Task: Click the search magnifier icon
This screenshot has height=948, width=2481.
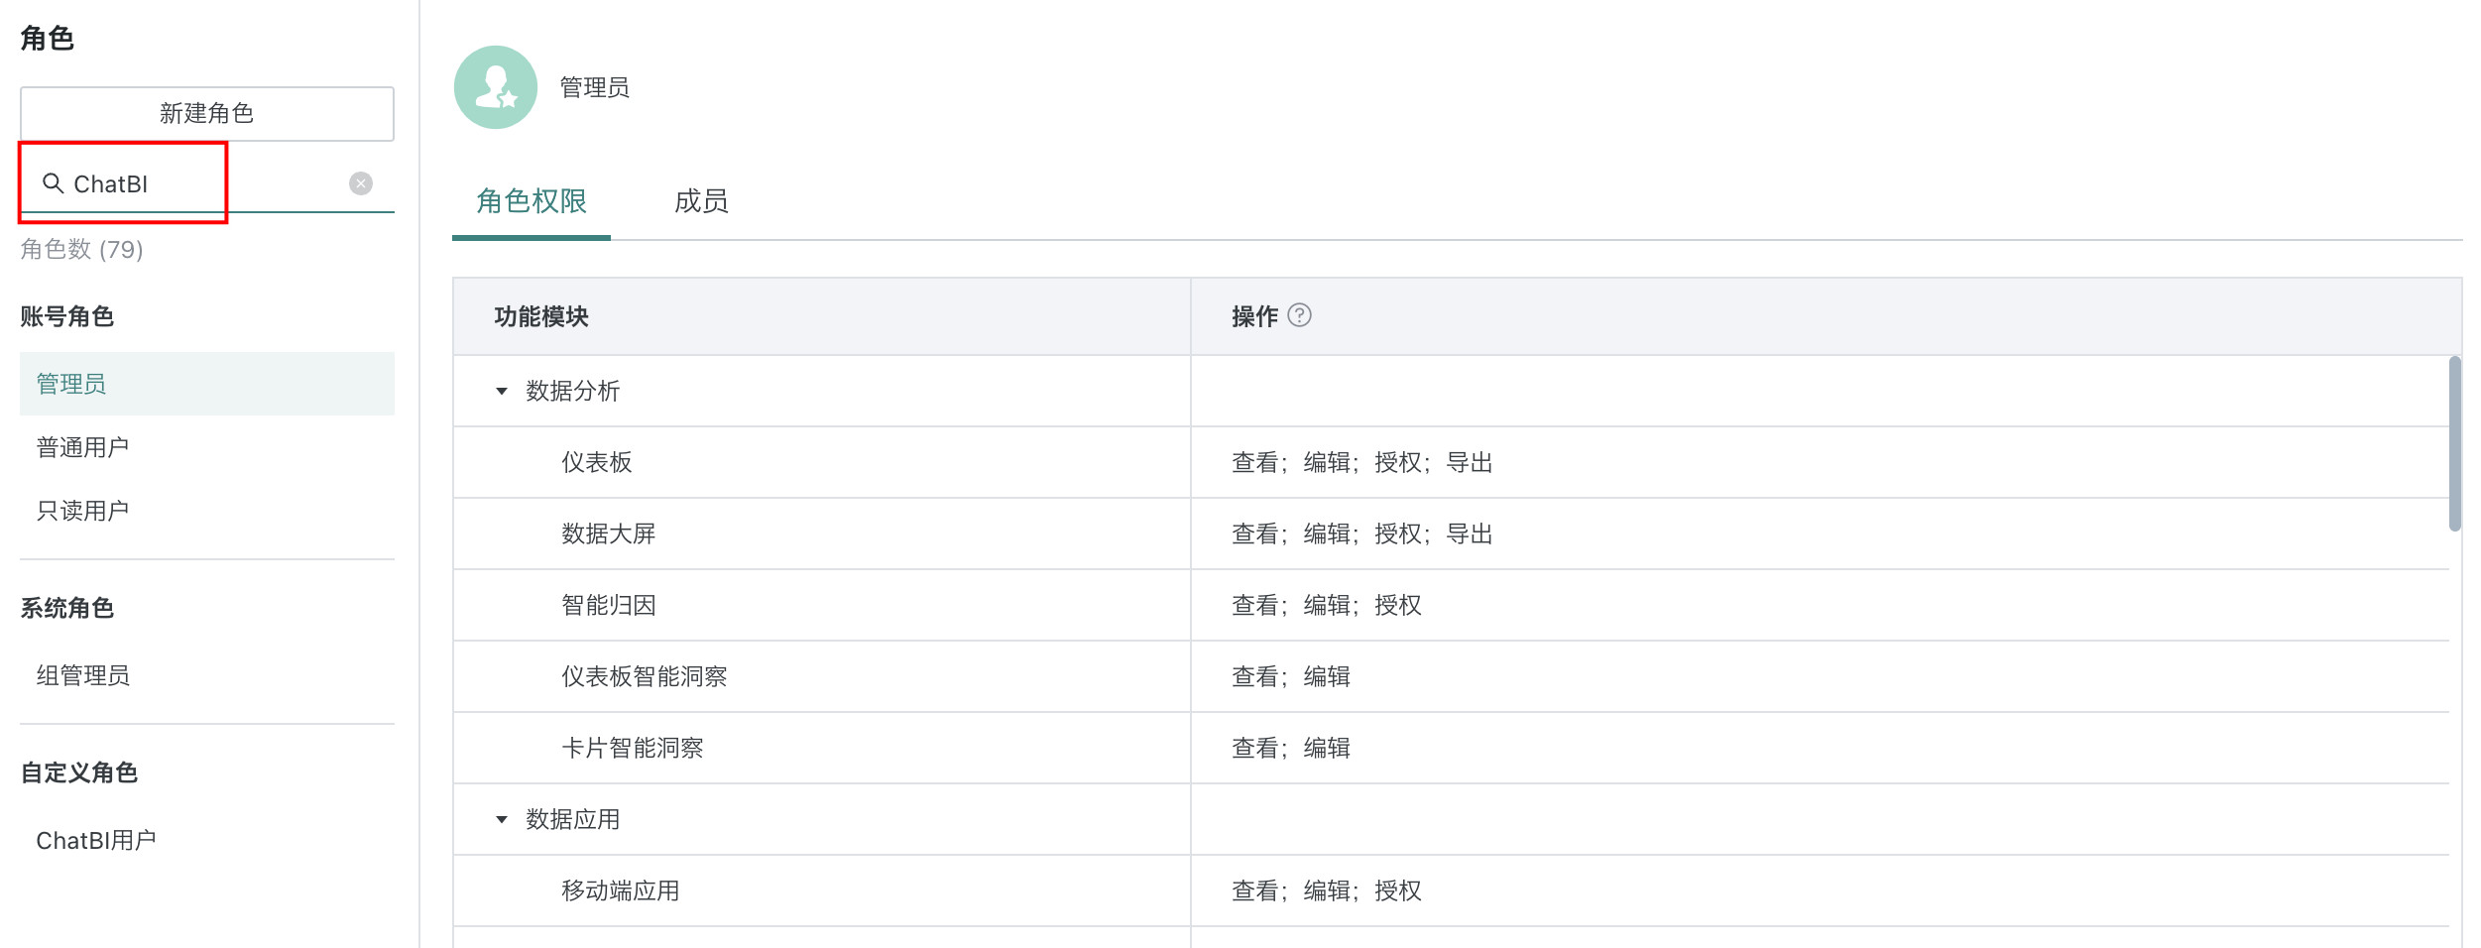Action: (x=53, y=183)
